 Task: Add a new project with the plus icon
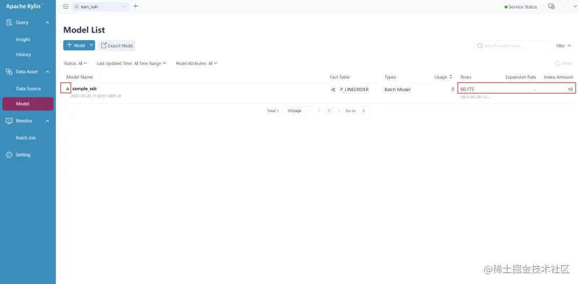click(x=136, y=6)
